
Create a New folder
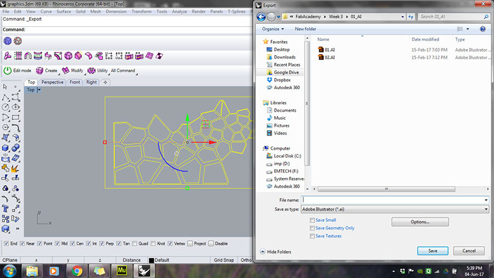pos(305,29)
